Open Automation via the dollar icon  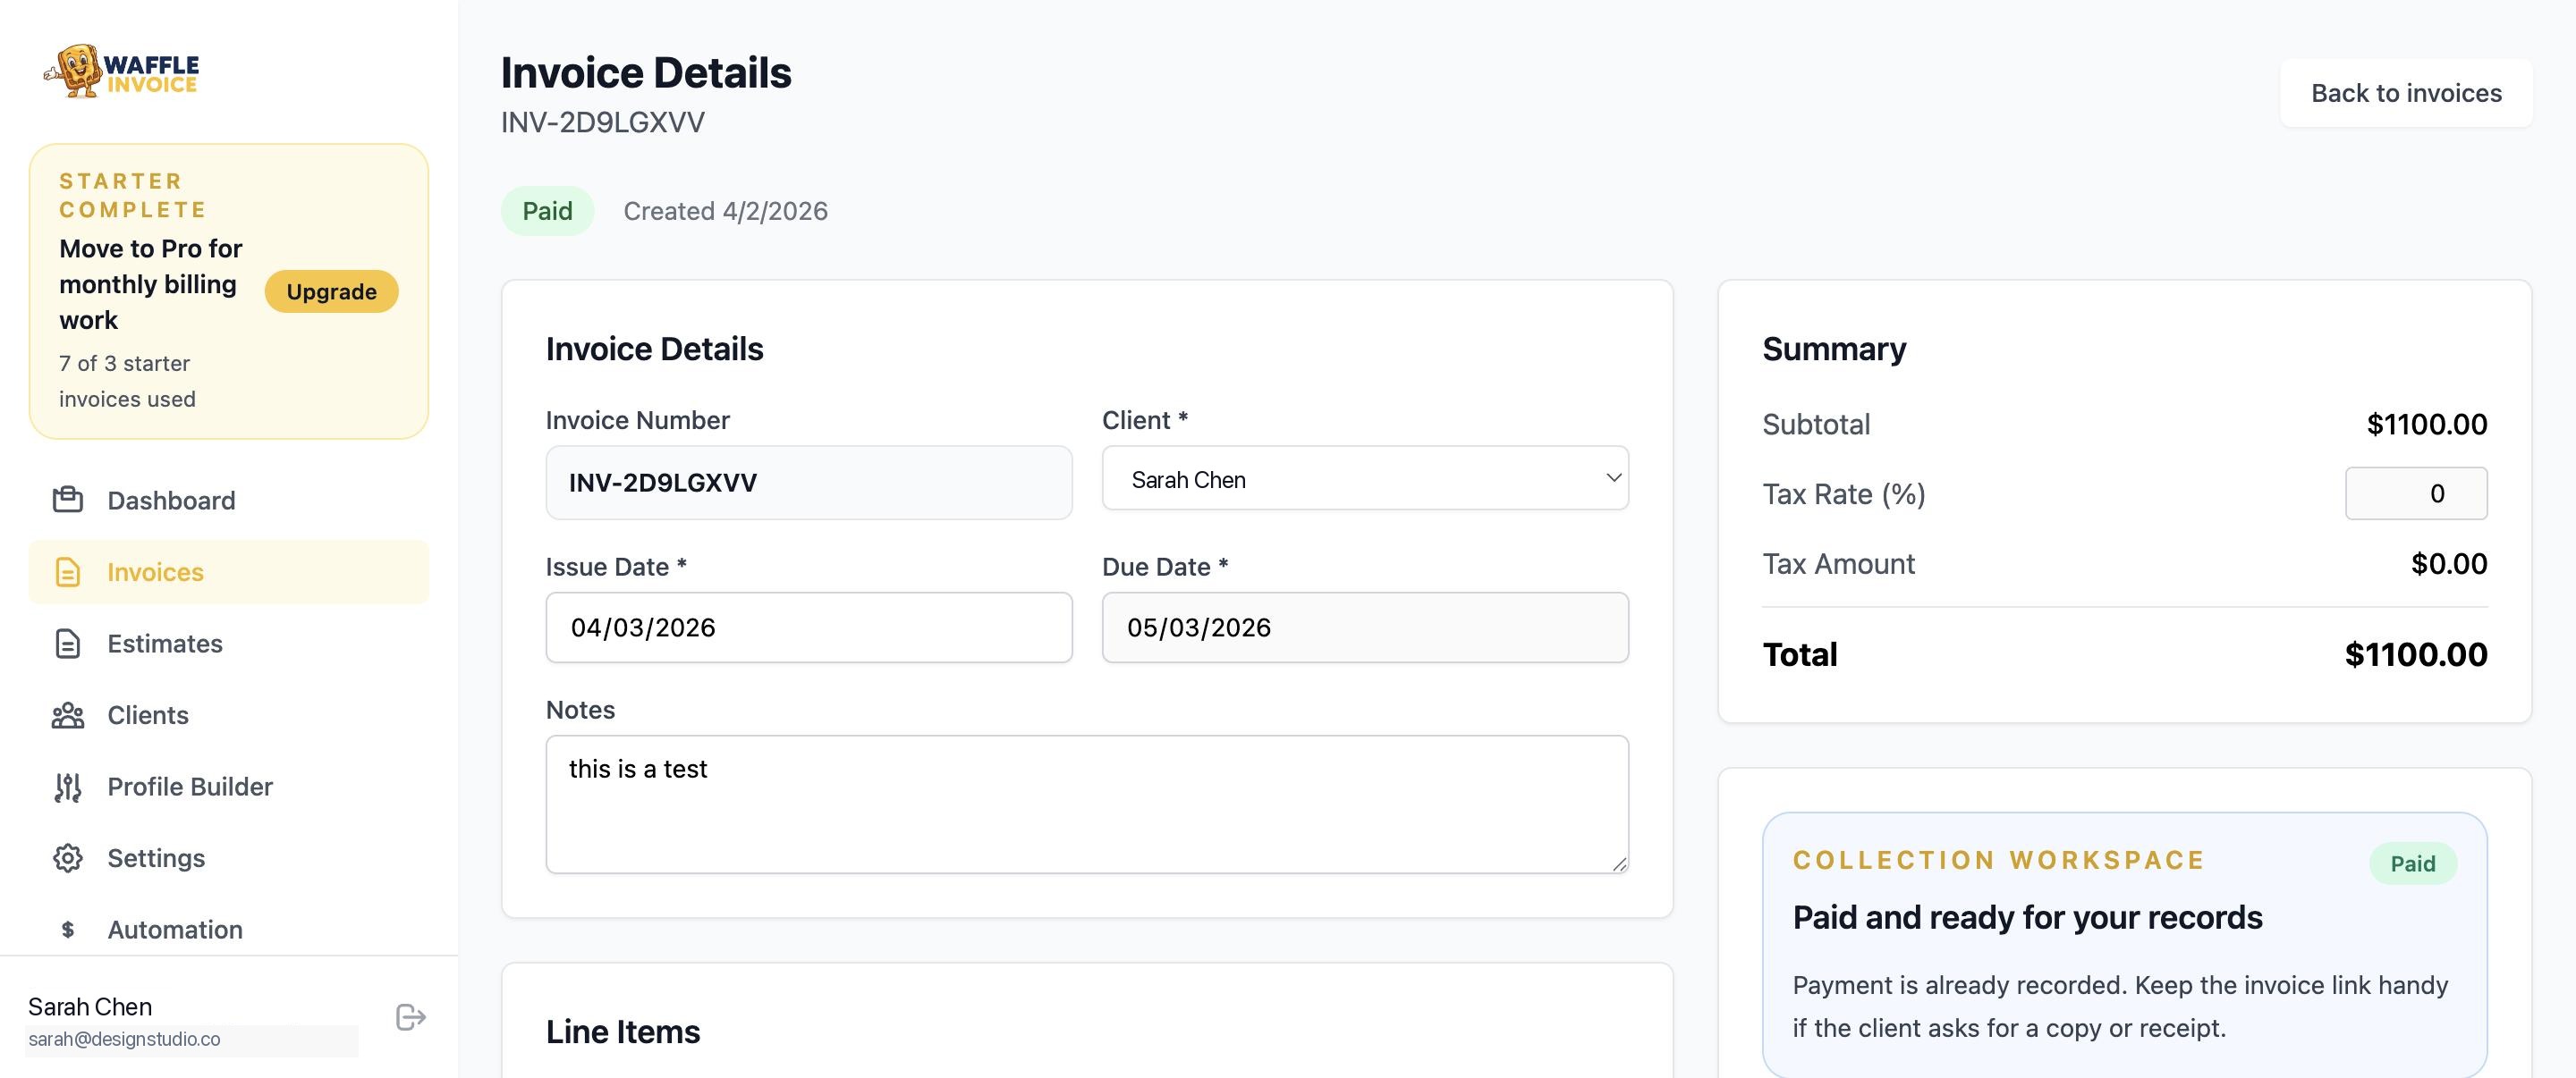click(66, 929)
